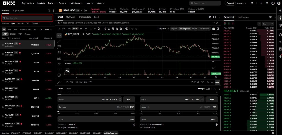The width and height of the screenshot is (282, 135).
Task: Redo chart action
Action: coord(137,29)
